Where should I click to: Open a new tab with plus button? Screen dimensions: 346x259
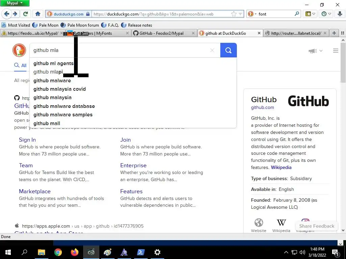pyautogui.click(x=334, y=33)
